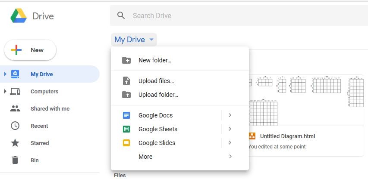Screen dimensions: 368x179
Task: Choose New folder from the menu
Action: (154, 60)
